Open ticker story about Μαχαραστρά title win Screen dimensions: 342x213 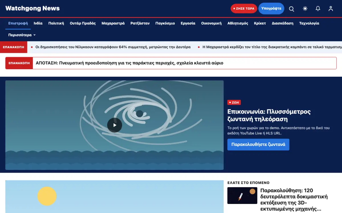click(x=272, y=47)
